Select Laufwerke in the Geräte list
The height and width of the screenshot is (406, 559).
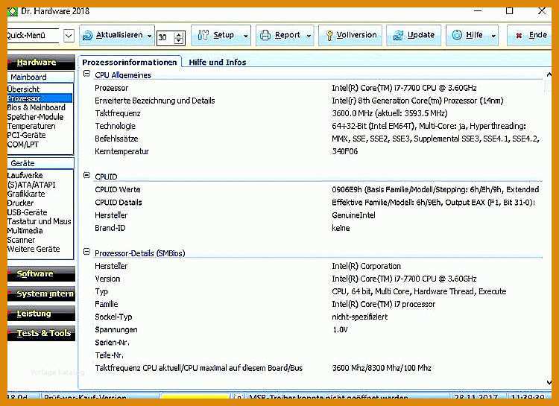pyautogui.click(x=25, y=175)
